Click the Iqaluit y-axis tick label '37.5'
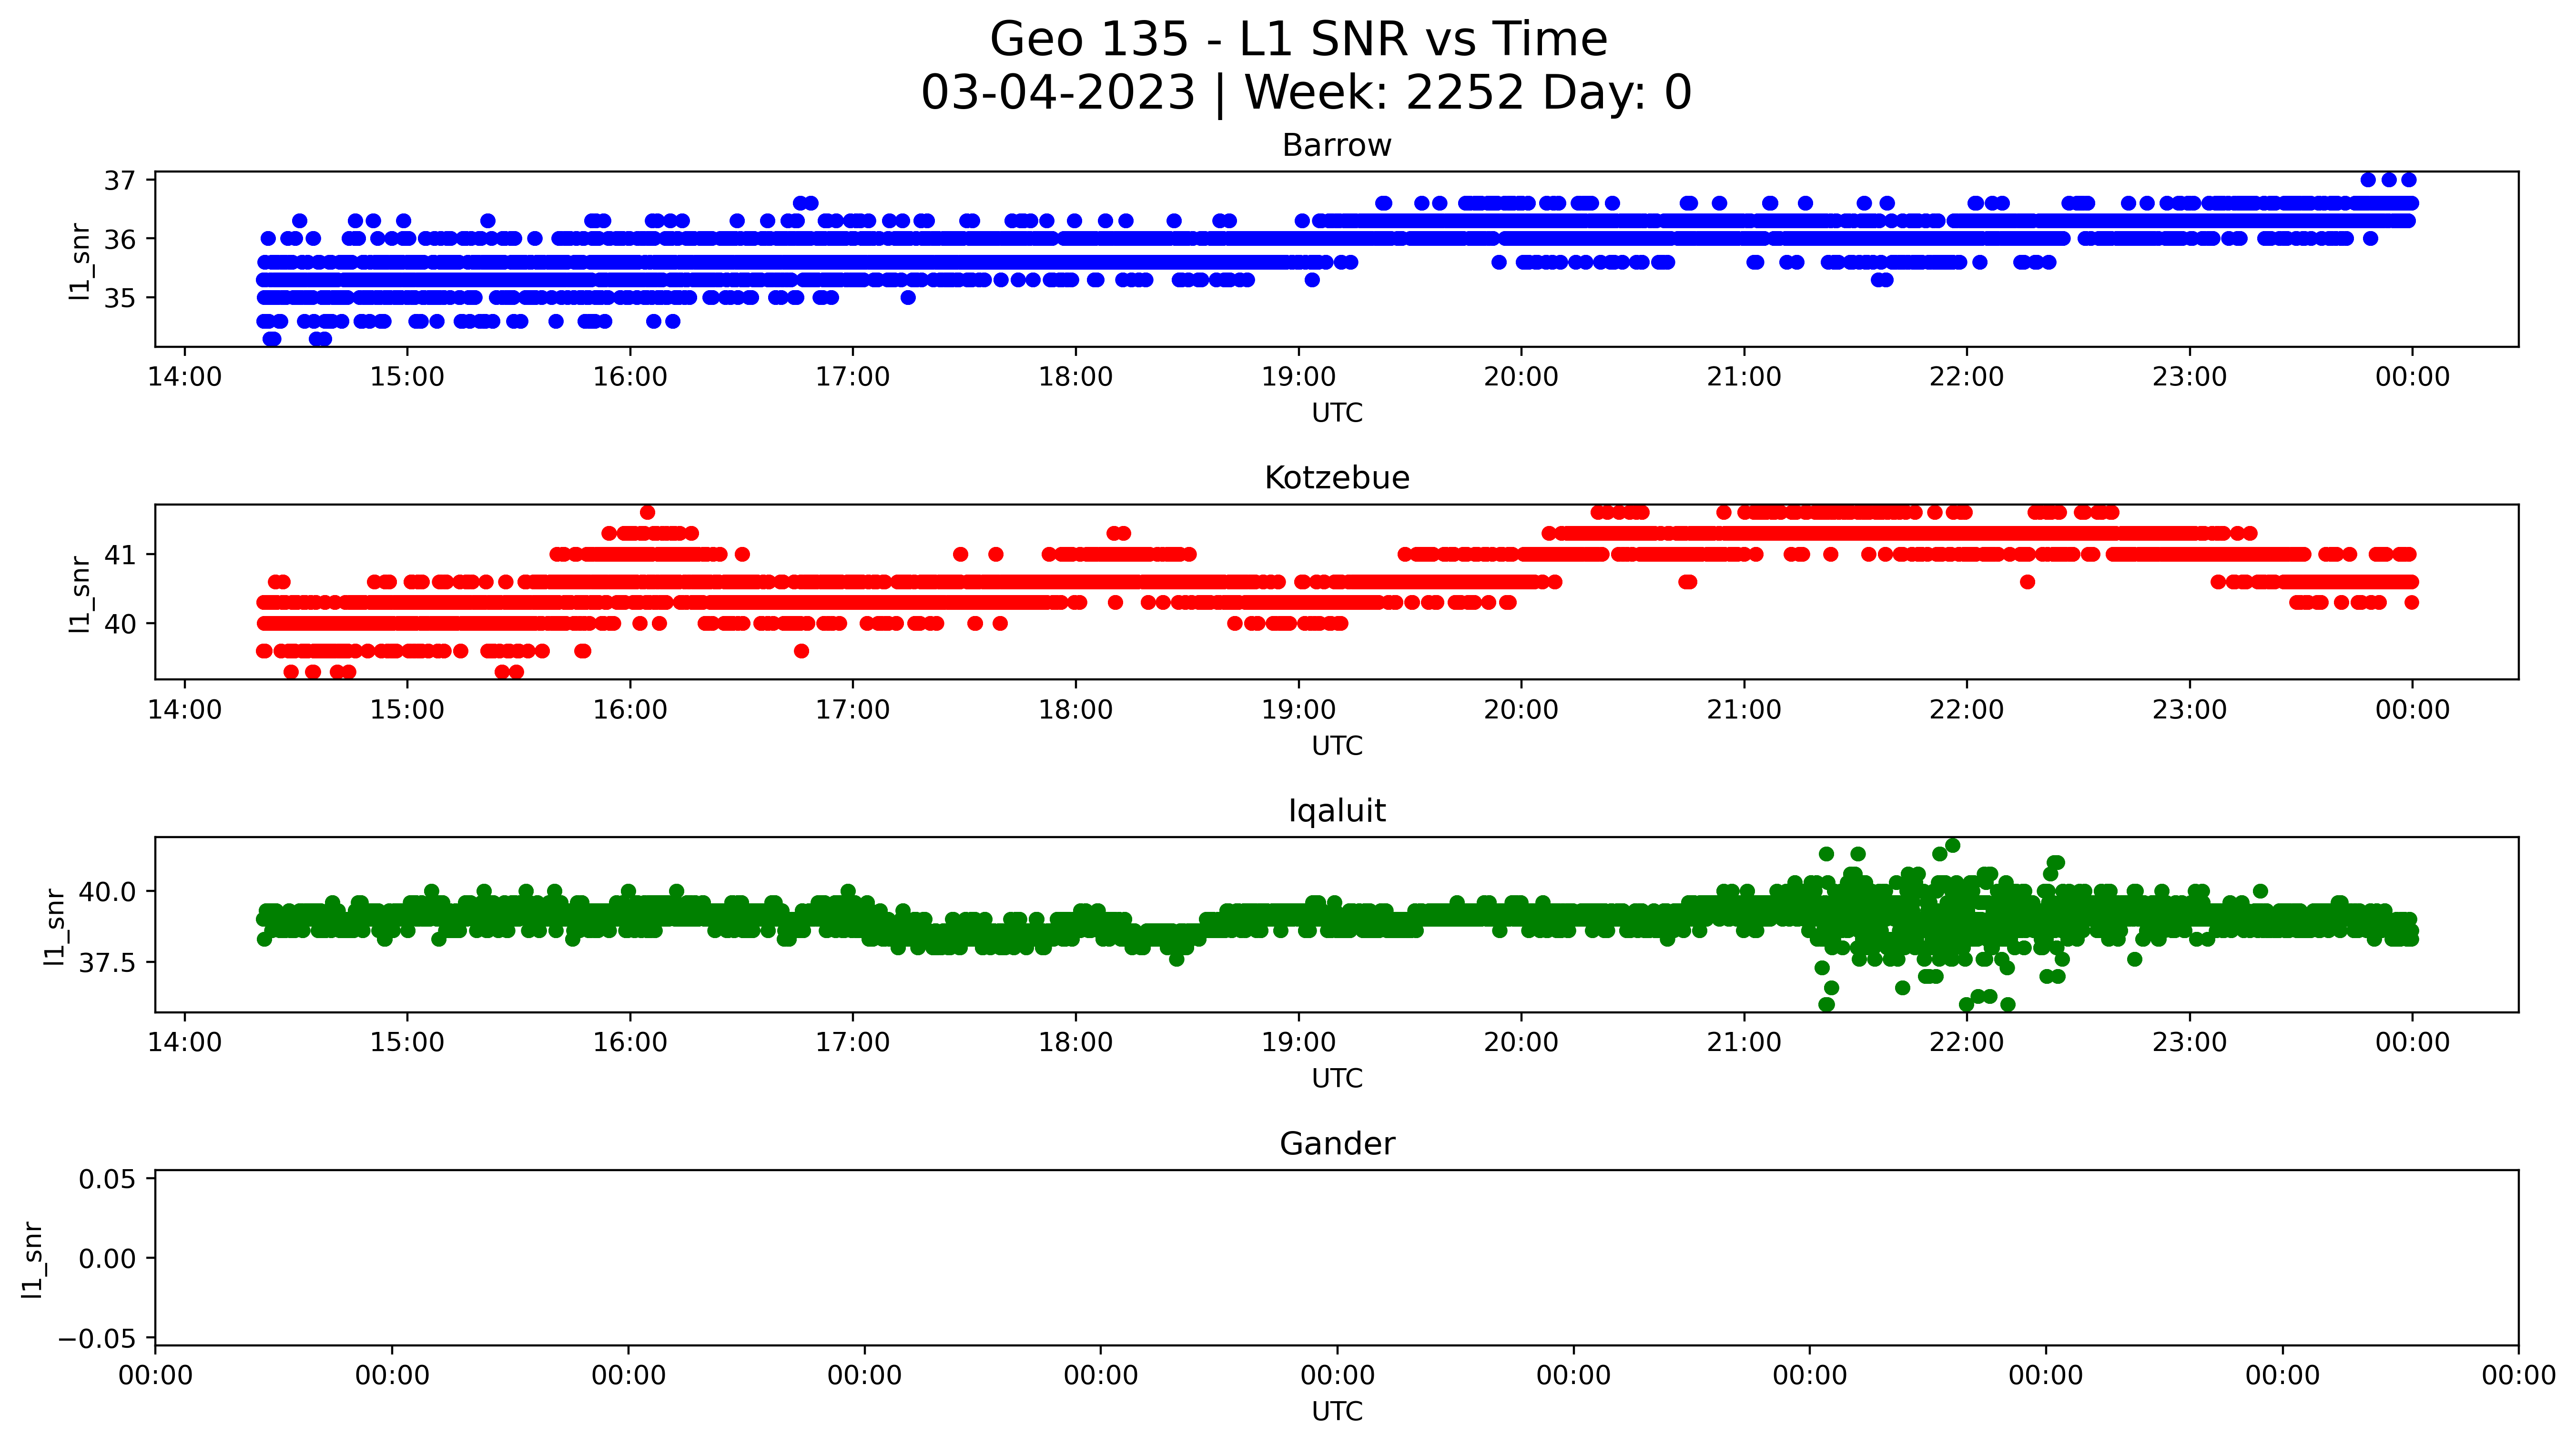This screenshot has width=2576, height=1445. pos(108,963)
